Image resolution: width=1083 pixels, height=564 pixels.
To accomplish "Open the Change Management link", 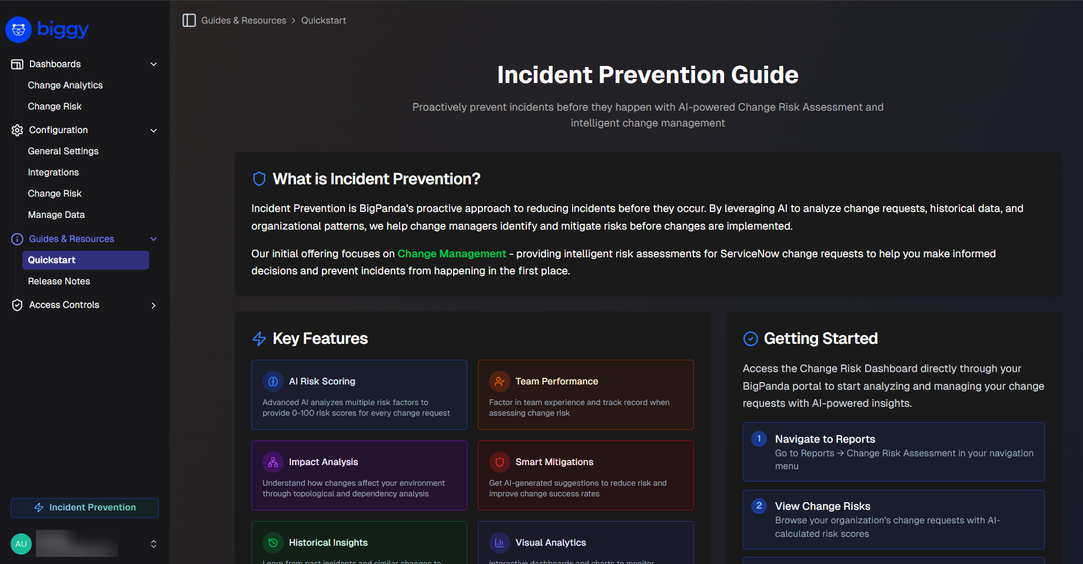I will pyautogui.click(x=451, y=254).
